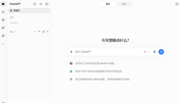The height and width of the screenshot is (103, 180).
Task: Click the refresh circle icon beside 最近
Action: pos(47,31)
